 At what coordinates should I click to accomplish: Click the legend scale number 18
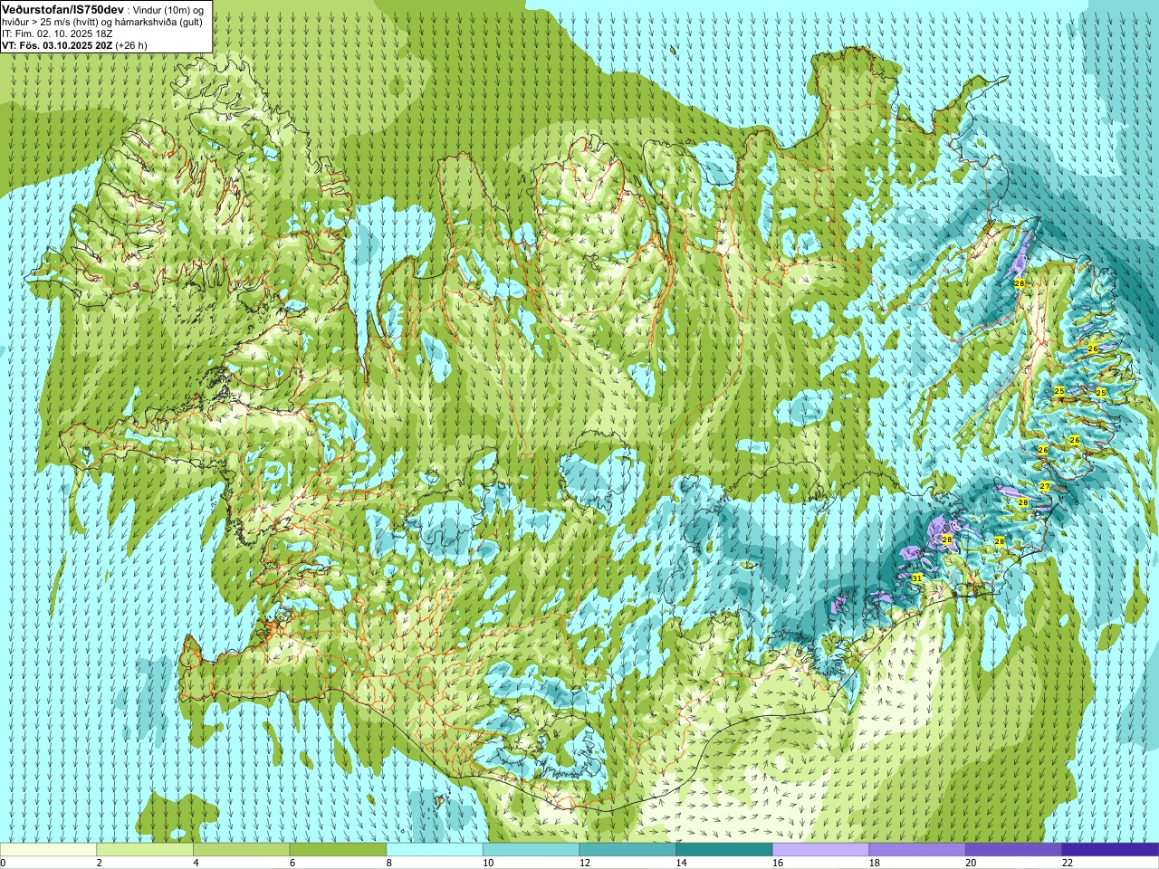tap(875, 863)
